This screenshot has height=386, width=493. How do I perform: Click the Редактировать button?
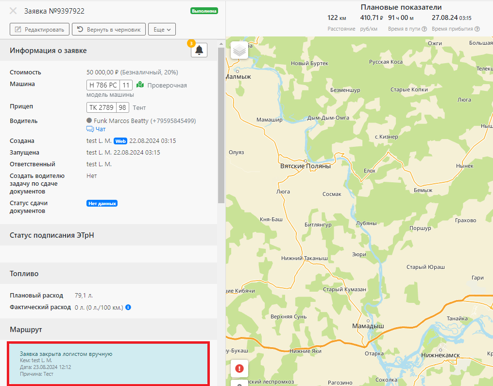[40, 30]
